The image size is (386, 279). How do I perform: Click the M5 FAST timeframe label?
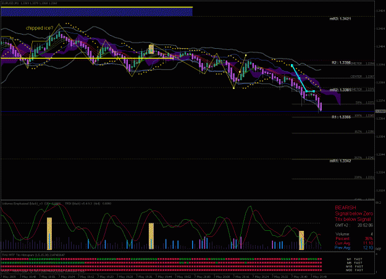[355, 263]
